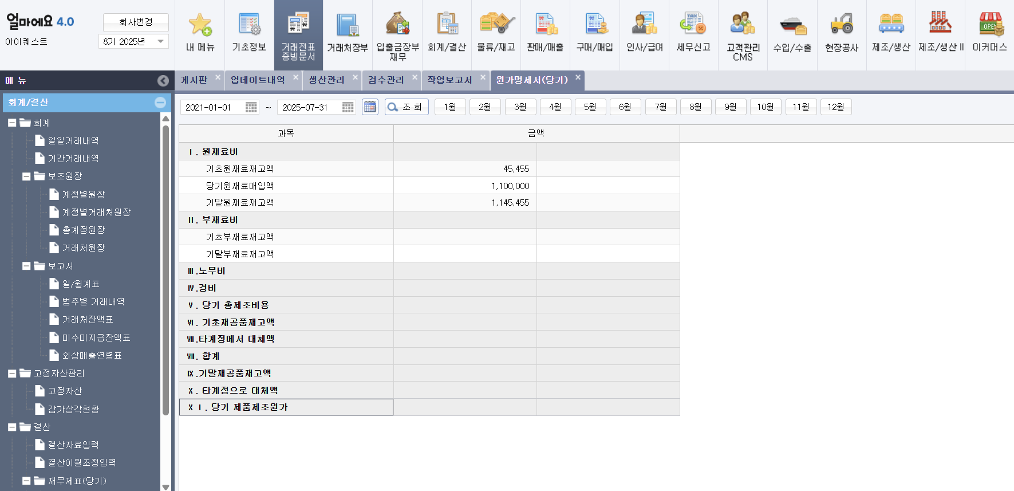Select the 원가명세서(당기) tab
This screenshot has height=491, width=1014.
point(532,80)
